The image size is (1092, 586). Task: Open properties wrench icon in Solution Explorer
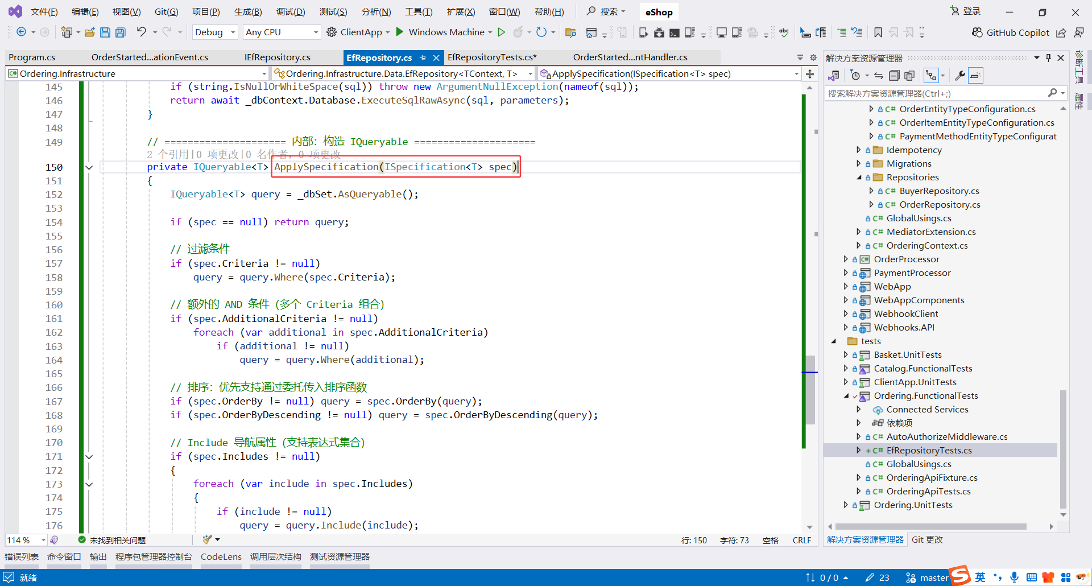[x=959, y=76]
